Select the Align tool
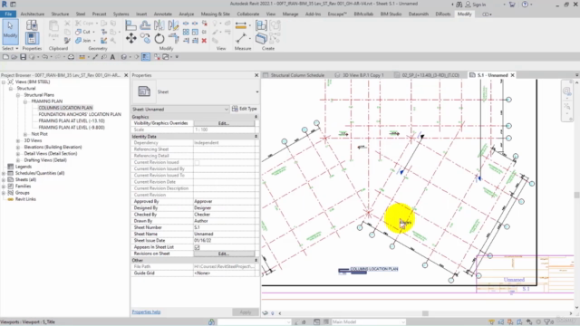Viewport: 580px width, 326px height. (130, 25)
